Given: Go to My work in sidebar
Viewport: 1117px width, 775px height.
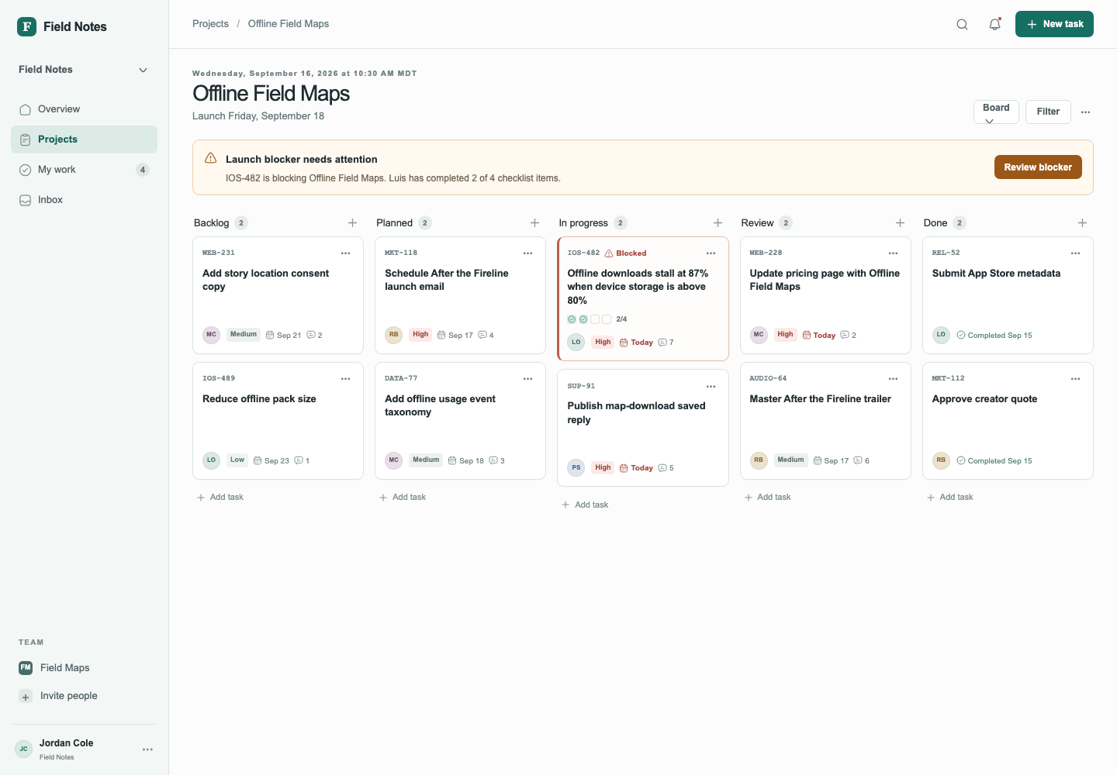Looking at the screenshot, I should (84, 170).
